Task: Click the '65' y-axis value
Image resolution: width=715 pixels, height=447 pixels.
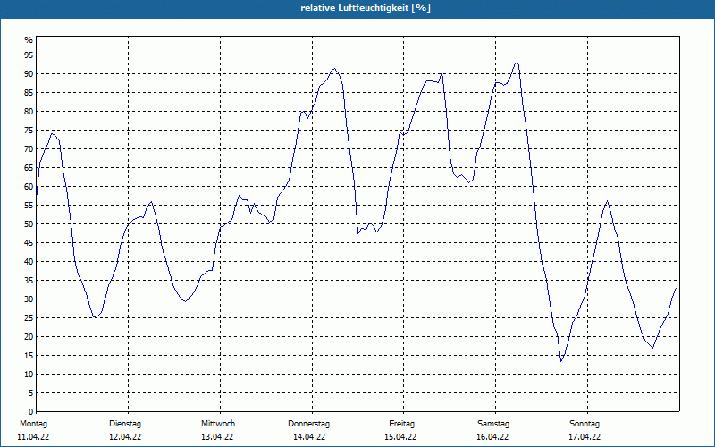Action: (x=29, y=168)
